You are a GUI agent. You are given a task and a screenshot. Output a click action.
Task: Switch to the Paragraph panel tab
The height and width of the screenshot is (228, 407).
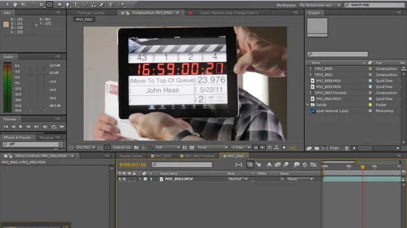[46, 137]
